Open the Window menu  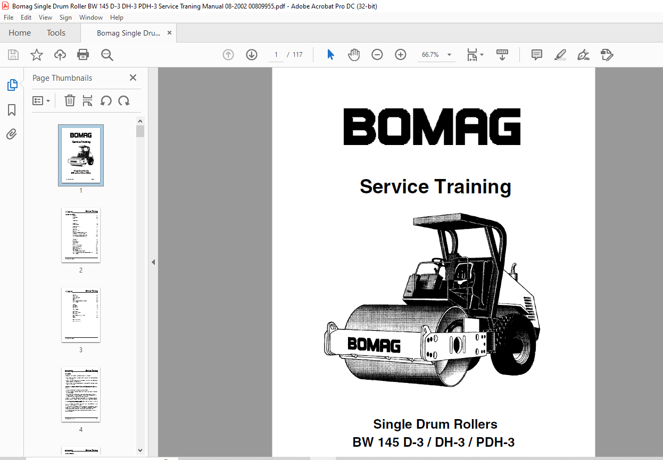(x=91, y=18)
